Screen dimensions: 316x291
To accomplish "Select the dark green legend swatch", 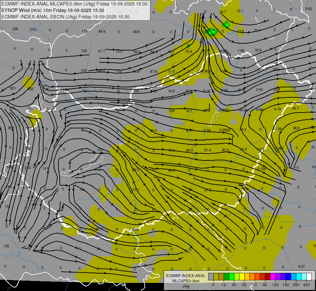I will (x=226, y=276).
